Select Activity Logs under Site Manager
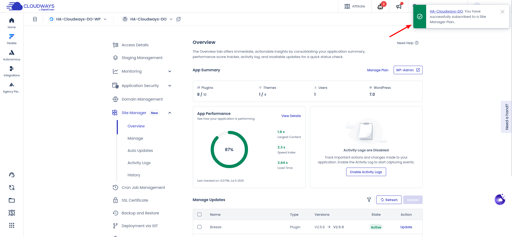 point(139,163)
